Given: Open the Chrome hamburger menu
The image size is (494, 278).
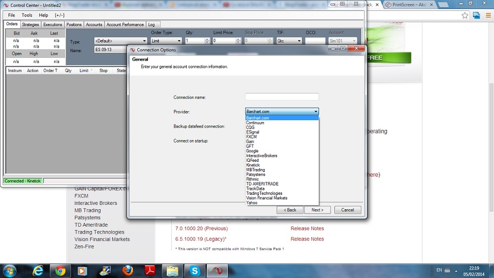Looking at the screenshot, I should tap(488, 15).
